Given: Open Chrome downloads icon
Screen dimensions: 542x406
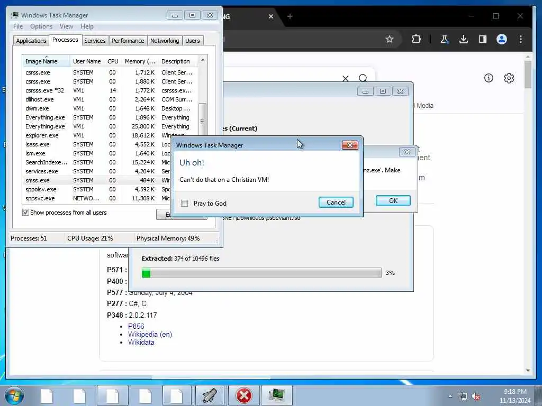Looking at the screenshot, I should point(464,39).
